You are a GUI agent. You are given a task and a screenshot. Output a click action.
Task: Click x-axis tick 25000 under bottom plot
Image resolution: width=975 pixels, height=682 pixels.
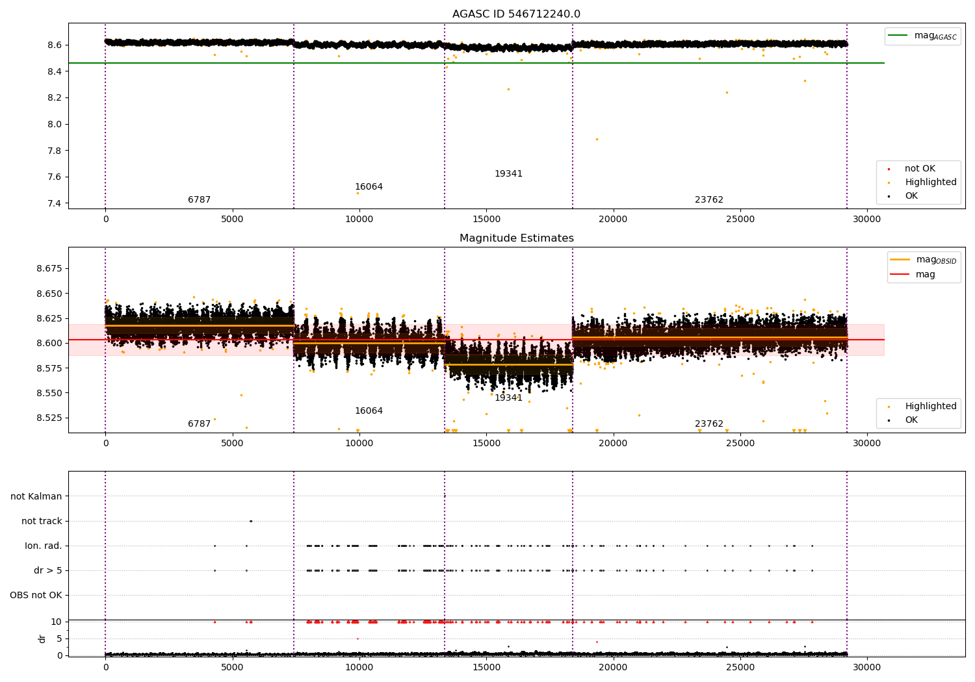click(x=740, y=668)
